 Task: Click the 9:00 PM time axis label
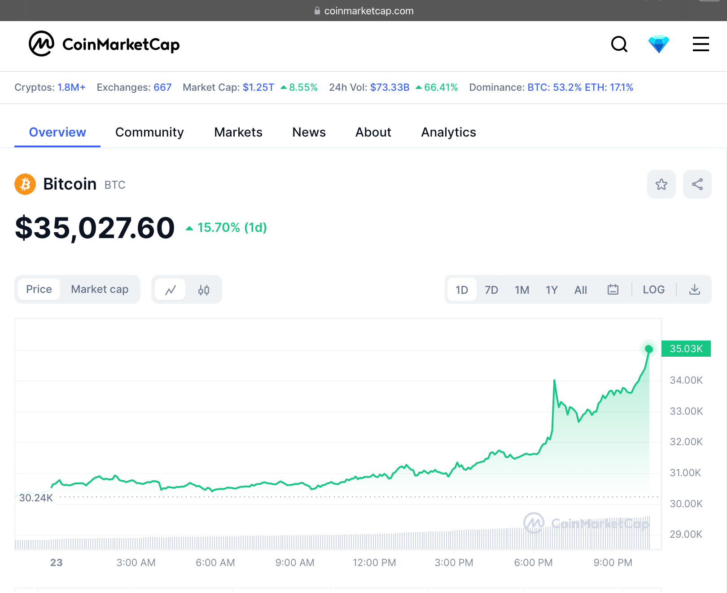(613, 562)
